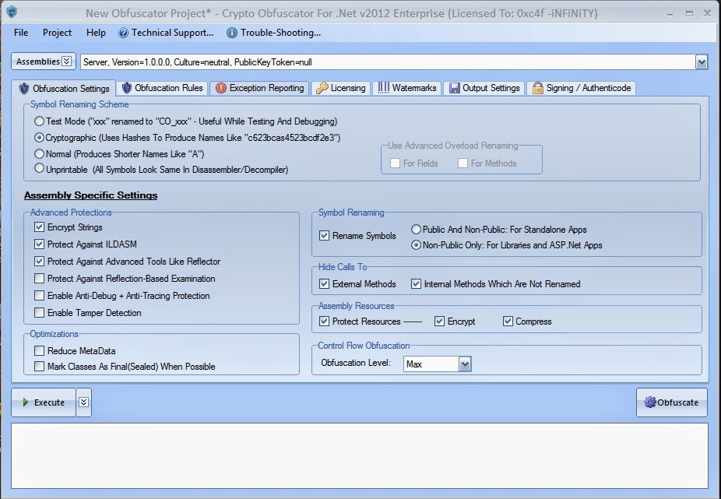This screenshot has height=499, width=721.
Task: Open the assembly selection combo box arrow
Action: 700,61
